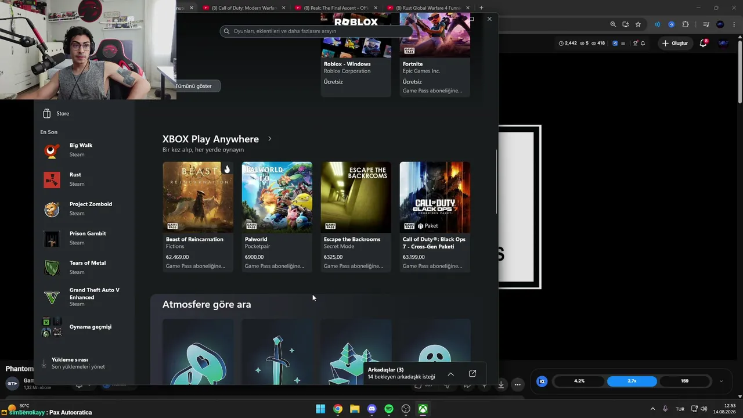The height and width of the screenshot is (418, 743).
Task: Open Chrome media control icon
Action: 706,24
